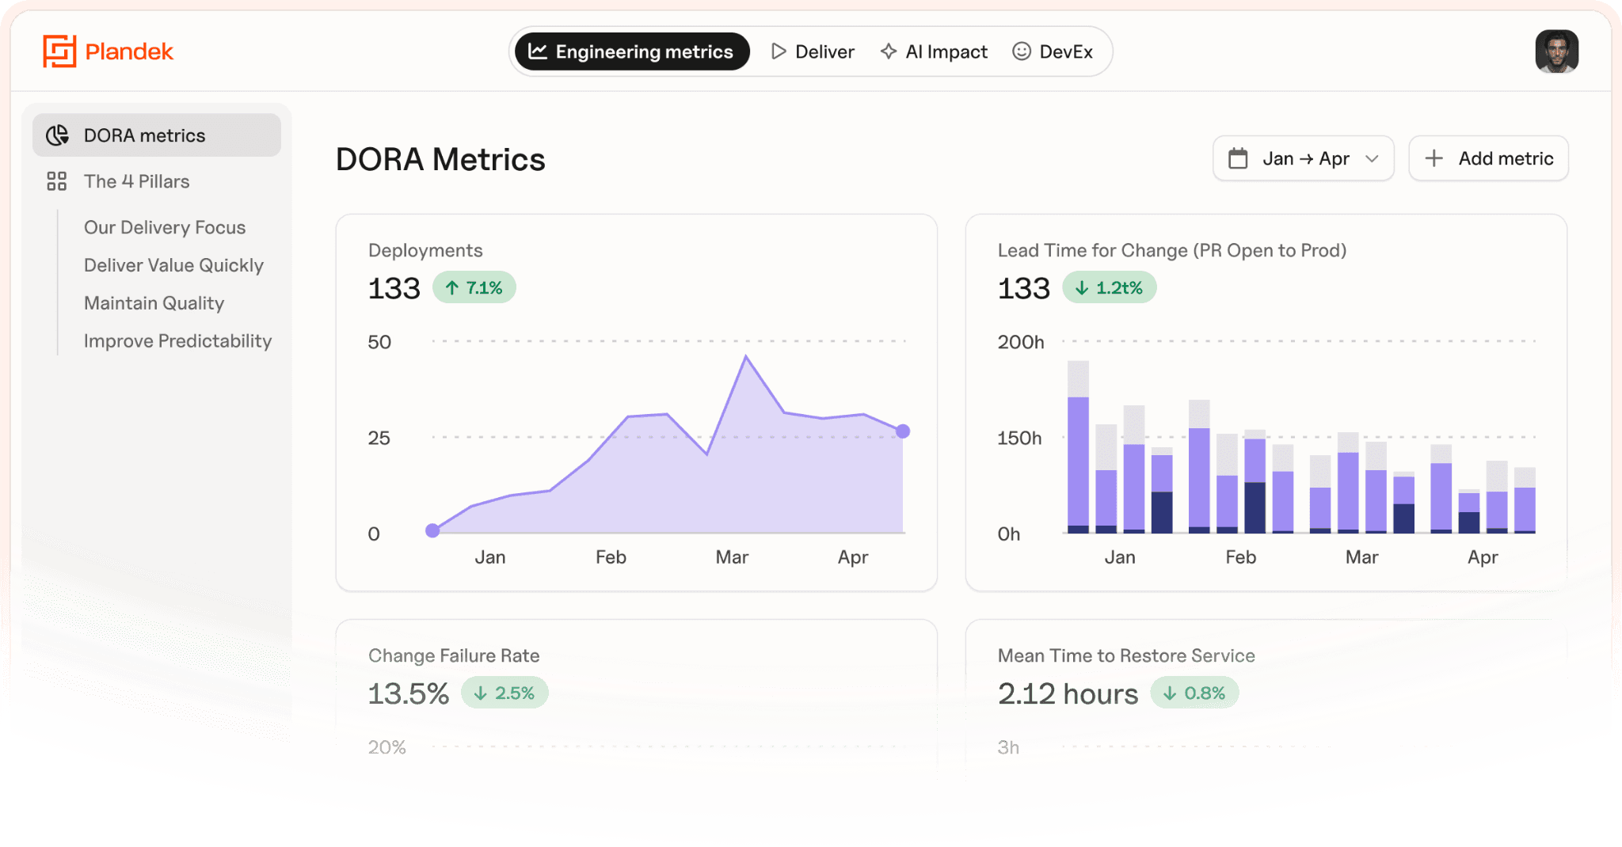
Task: Open the AI Impact tab
Action: click(934, 51)
